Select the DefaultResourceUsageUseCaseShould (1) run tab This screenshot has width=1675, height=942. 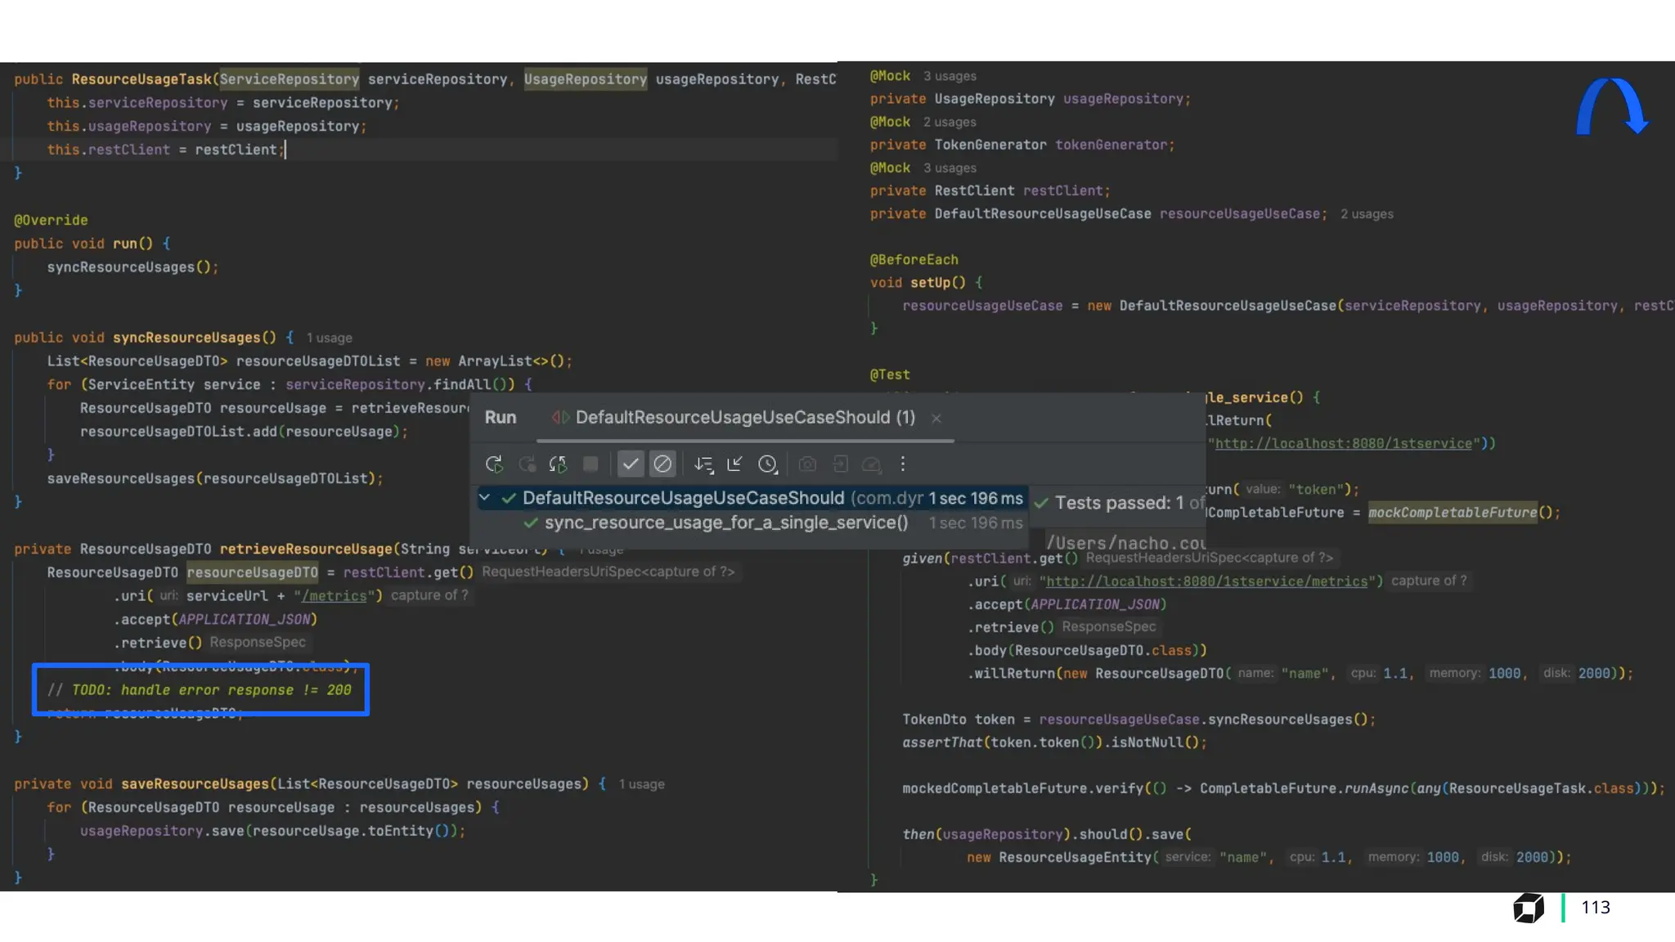click(744, 418)
